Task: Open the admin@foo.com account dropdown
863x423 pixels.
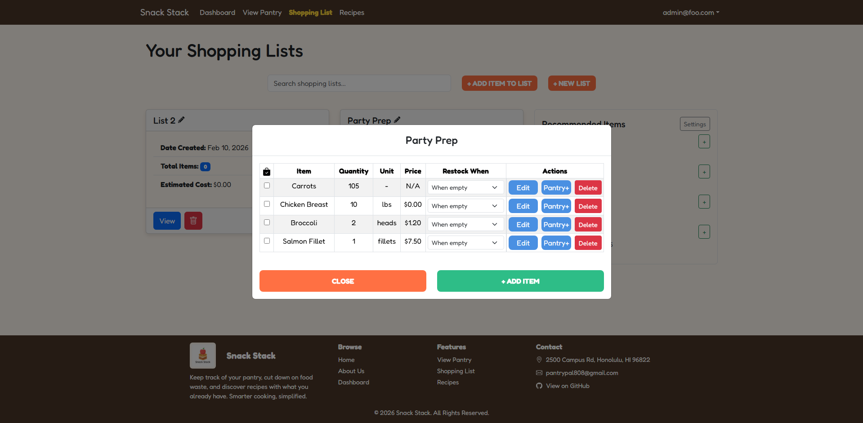Action: tap(691, 12)
